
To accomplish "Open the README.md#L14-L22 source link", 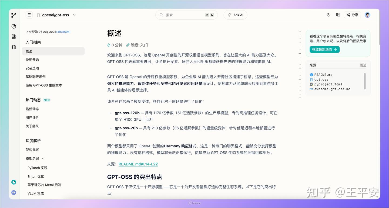I will tap(138, 164).
